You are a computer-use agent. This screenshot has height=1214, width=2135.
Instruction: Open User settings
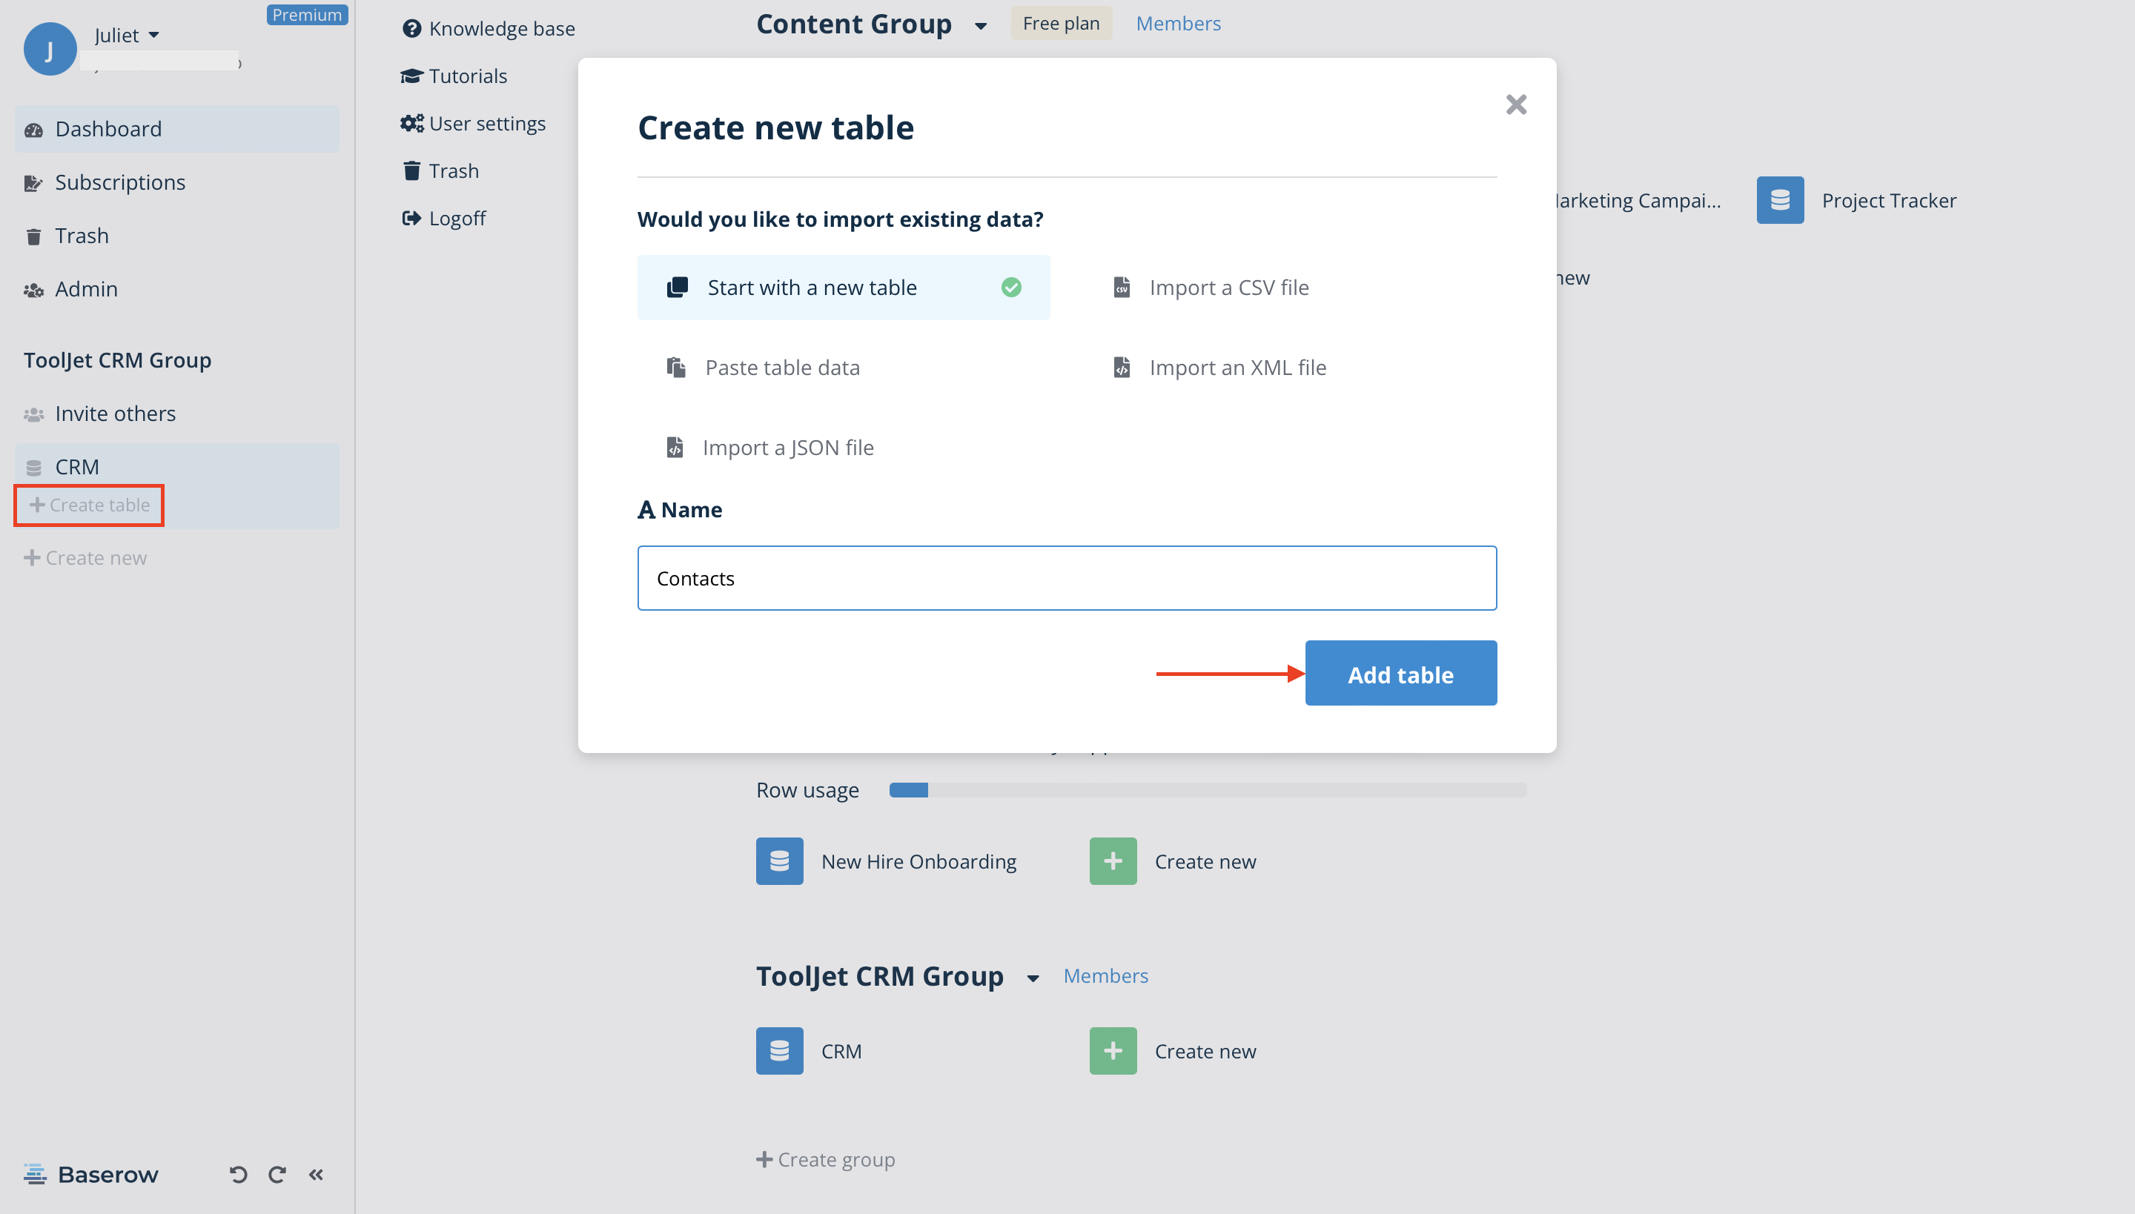pyautogui.click(x=487, y=122)
